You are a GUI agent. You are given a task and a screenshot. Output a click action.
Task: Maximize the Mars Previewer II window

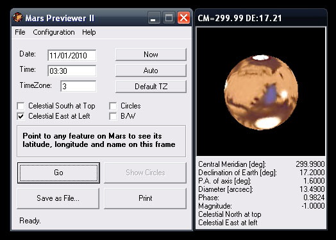[169, 17]
